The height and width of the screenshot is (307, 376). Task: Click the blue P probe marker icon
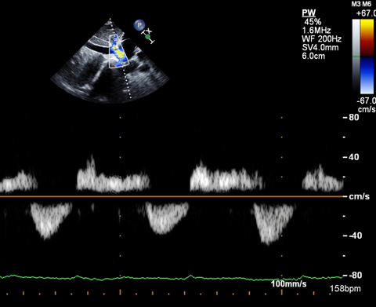139,25
